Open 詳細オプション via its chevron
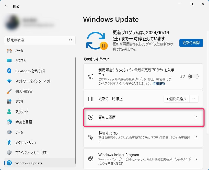 tap(196, 137)
